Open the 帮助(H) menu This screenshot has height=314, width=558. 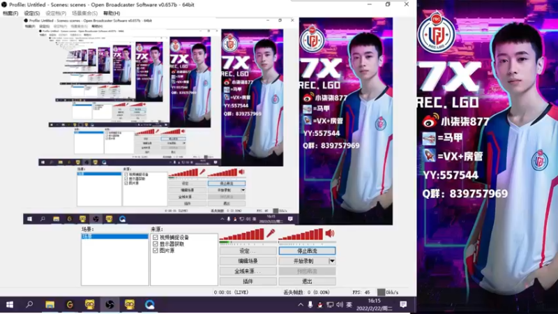(112, 13)
